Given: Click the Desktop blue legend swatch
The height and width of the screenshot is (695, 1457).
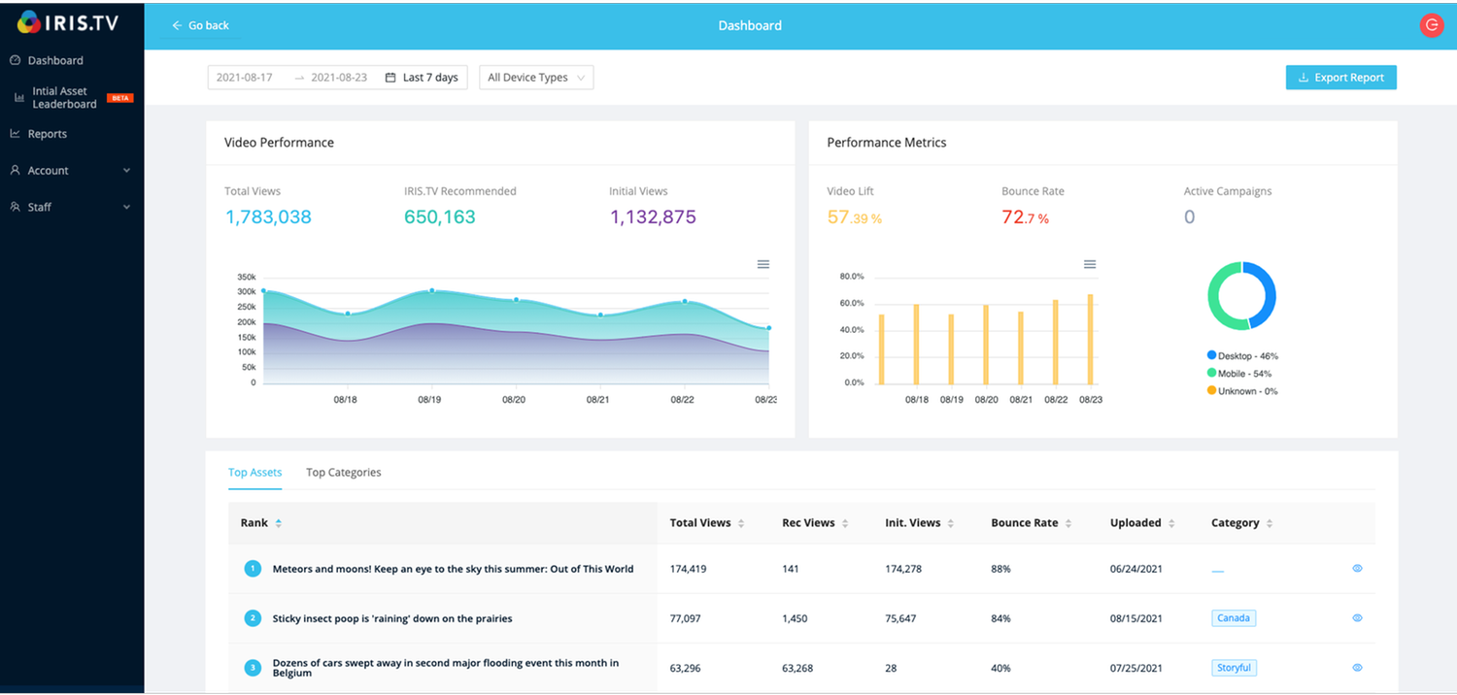Looking at the screenshot, I should [x=1211, y=356].
